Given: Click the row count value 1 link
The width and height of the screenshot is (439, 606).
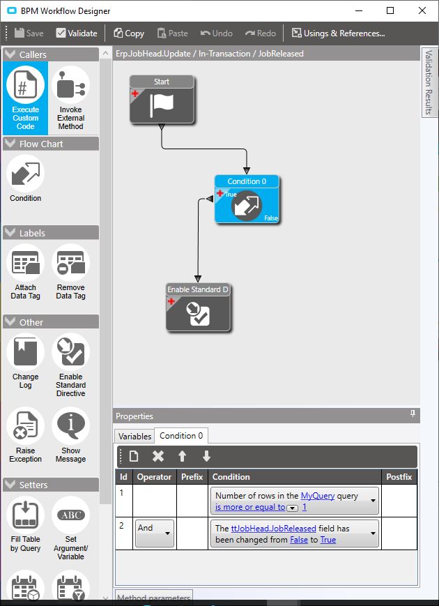Looking at the screenshot, I should [x=305, y=507].
